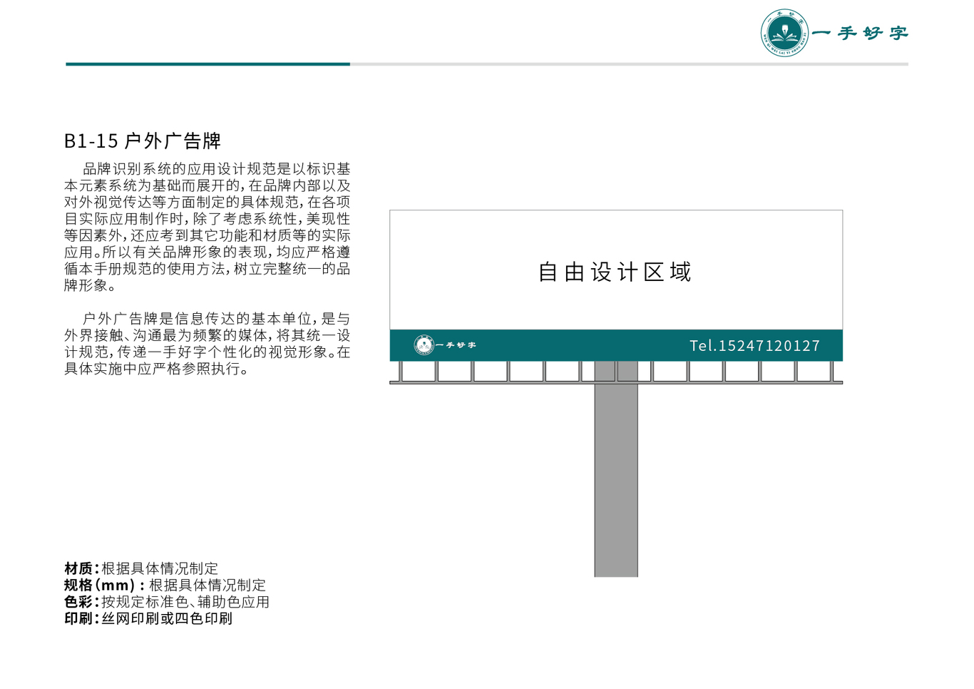This screenshot has height=689, width=974.
Task: Click the line 材质：根据具体情况制定
Action: click(x=141, y=568)
